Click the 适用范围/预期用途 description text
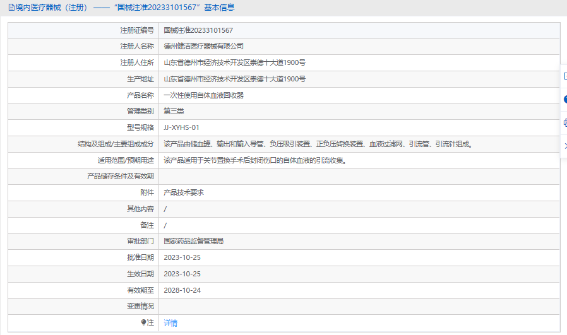The height and width of the screenshot is (335, 567). click(x=255, y=160)
